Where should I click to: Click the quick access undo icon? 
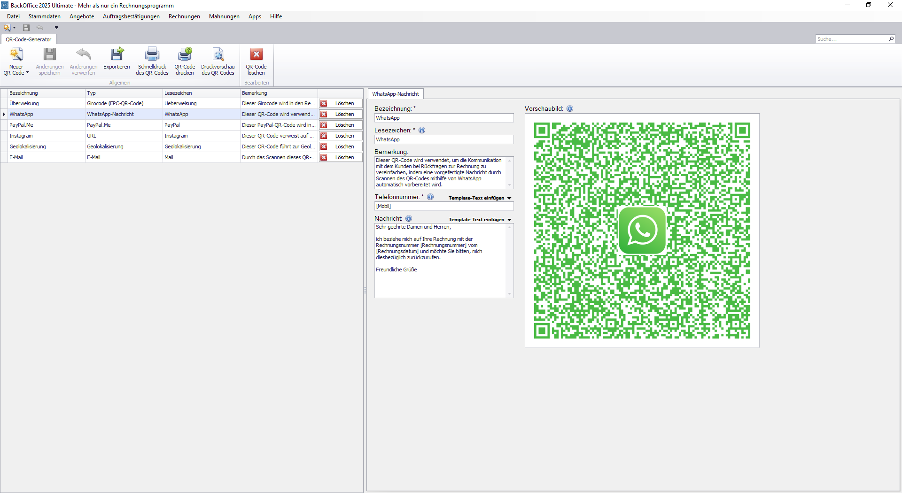tap(40, 28)
